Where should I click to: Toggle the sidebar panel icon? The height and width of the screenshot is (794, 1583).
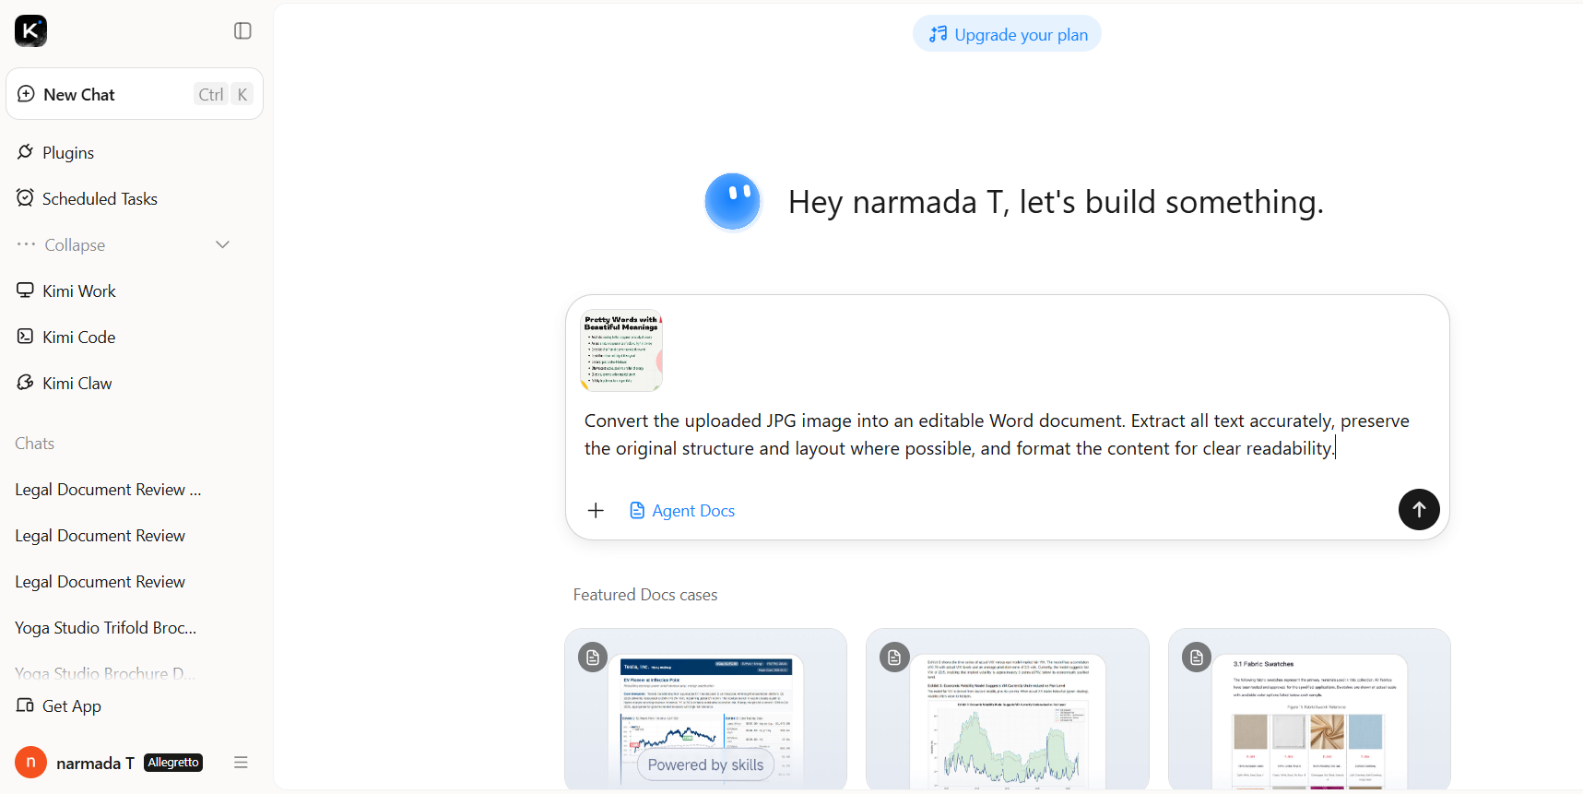(242, 31)
